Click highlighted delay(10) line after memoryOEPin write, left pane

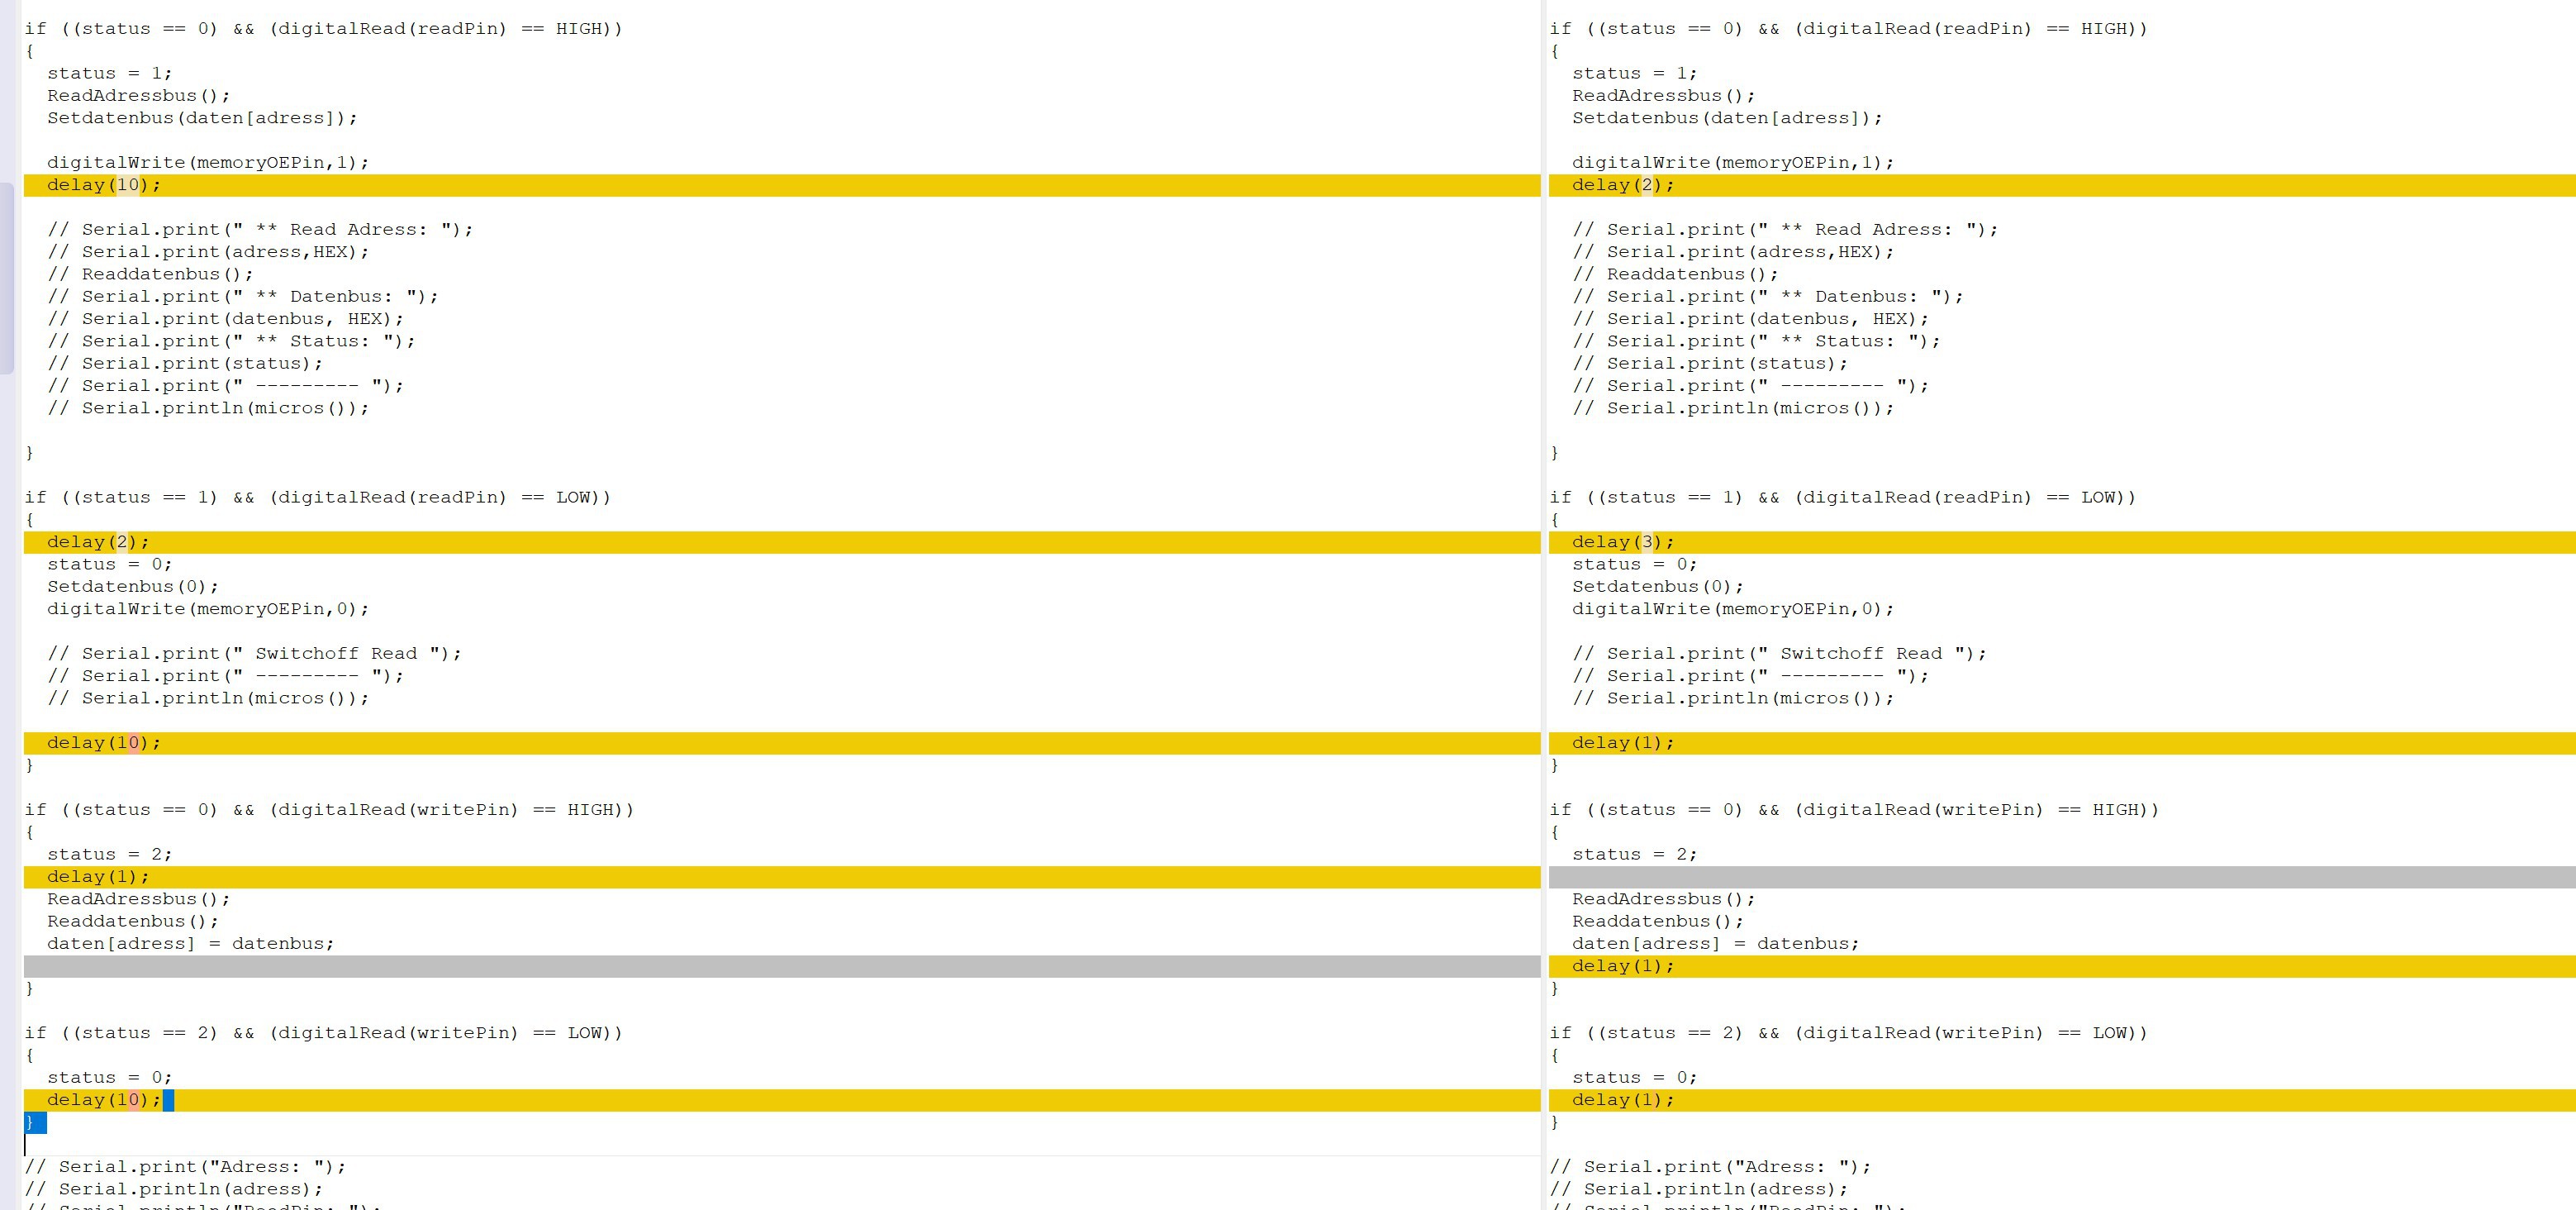point(103,185)
